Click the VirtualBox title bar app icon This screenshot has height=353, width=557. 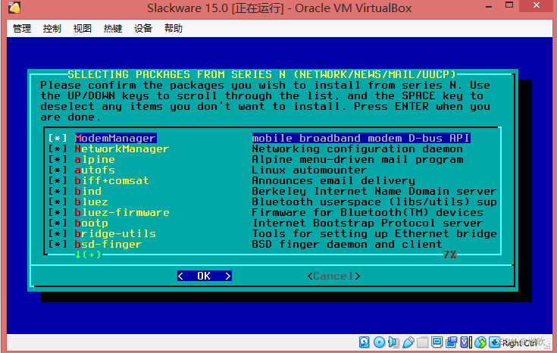[14, 8]
